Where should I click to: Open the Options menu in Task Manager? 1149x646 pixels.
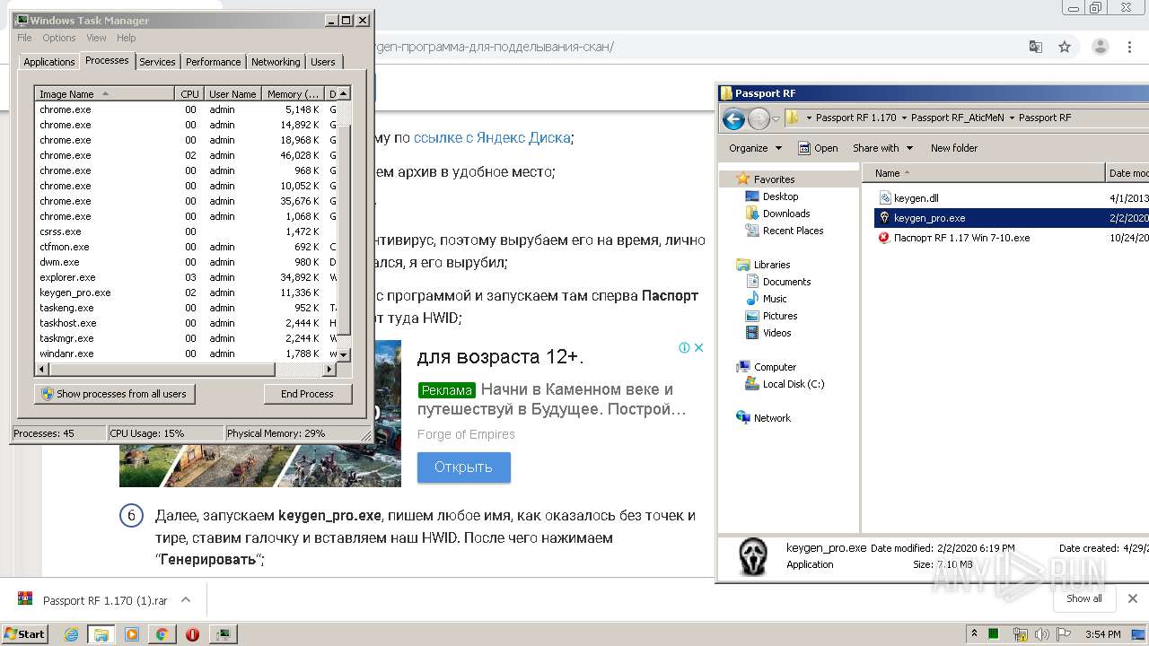(59, 38)
